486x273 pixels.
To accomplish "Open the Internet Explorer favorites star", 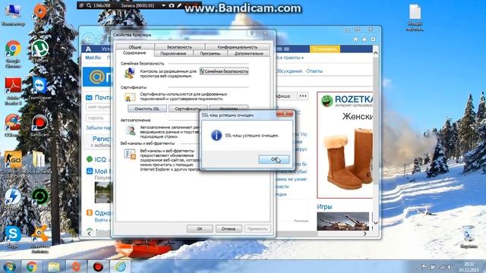I will [x=364, y=39].
